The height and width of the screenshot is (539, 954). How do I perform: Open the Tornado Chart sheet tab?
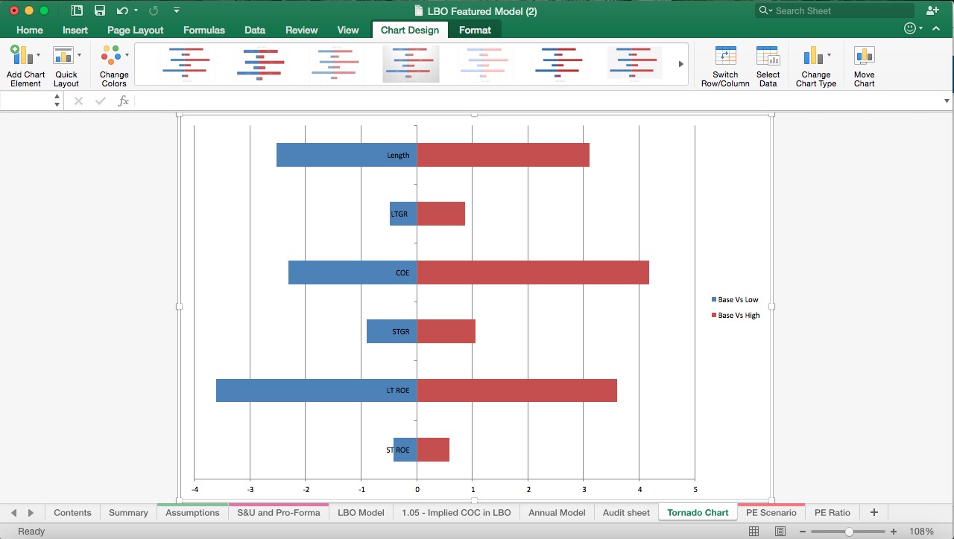[697, 512]
